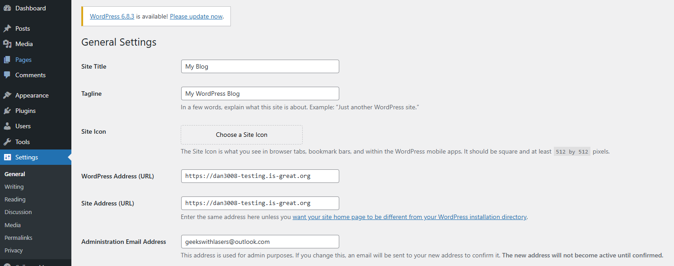Go to Reading settings submenu
The width and height of the screenshot is (674, 266).
(15, 199)
